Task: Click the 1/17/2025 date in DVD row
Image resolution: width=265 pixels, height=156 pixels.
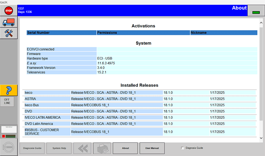Action: coord(217,112)
